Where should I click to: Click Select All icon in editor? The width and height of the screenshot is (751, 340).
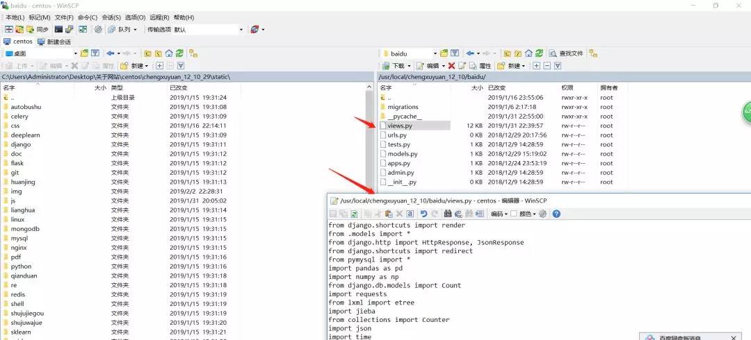tap(410, 214)
